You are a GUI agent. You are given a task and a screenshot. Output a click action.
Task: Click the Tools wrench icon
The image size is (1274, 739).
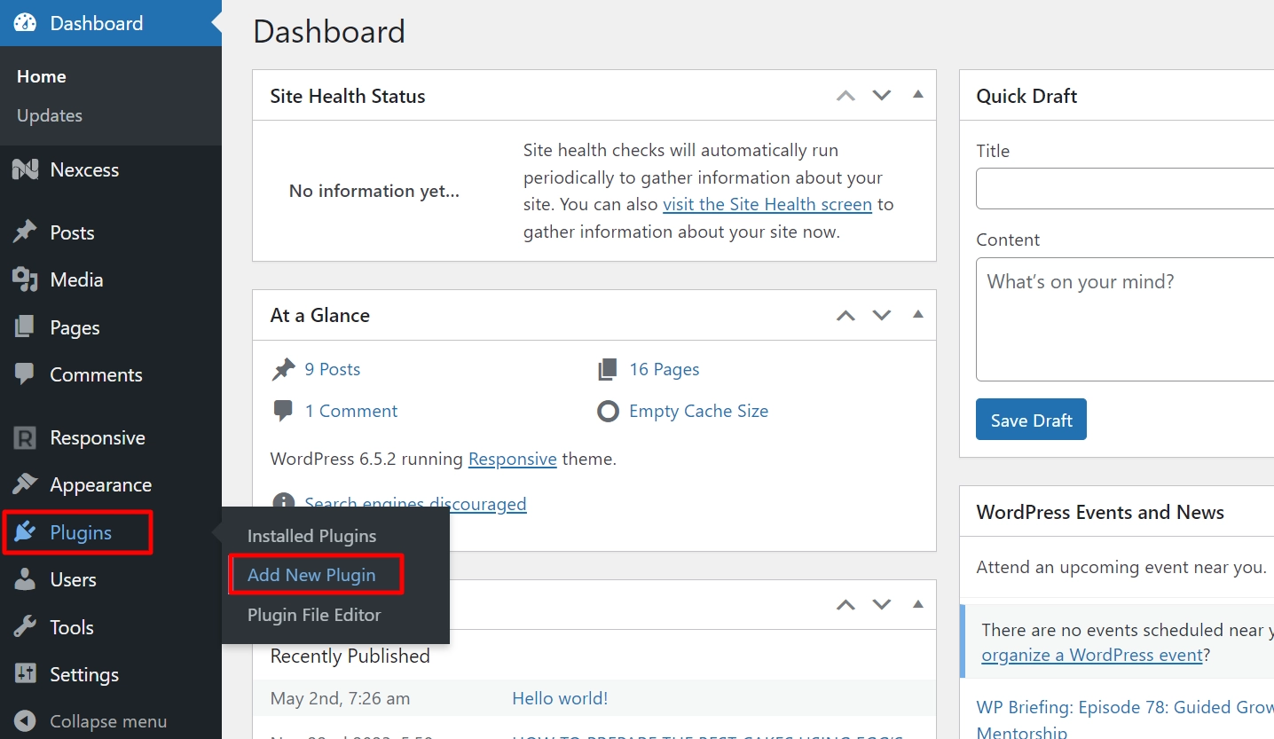pyautogui.click(x=25, y=627)
